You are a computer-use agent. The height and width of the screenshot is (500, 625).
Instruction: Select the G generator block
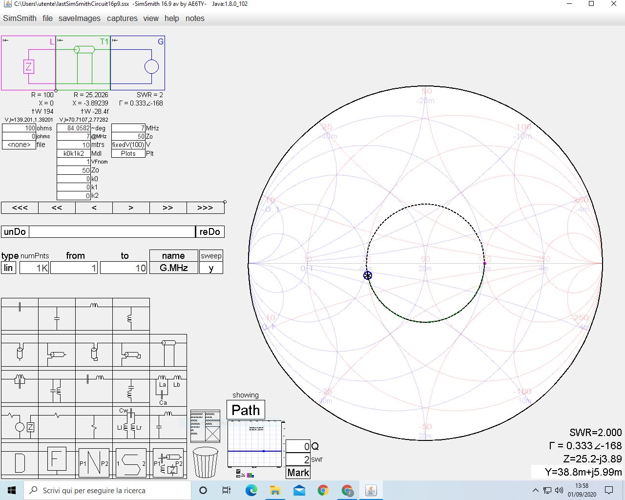138,63
